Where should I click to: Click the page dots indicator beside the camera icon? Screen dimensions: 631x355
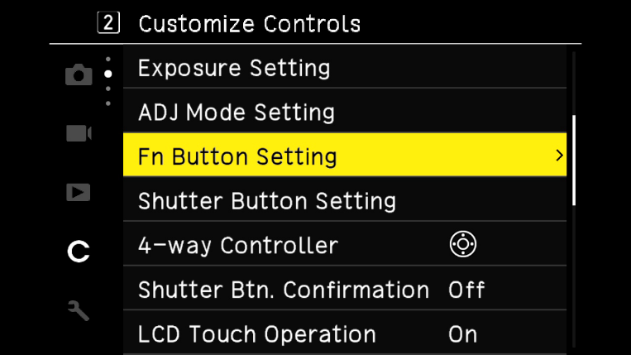108,81
